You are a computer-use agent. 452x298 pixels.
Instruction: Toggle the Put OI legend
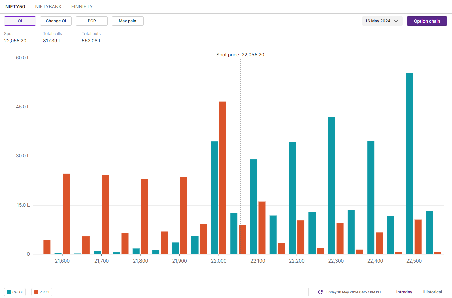tap(42, 292)
